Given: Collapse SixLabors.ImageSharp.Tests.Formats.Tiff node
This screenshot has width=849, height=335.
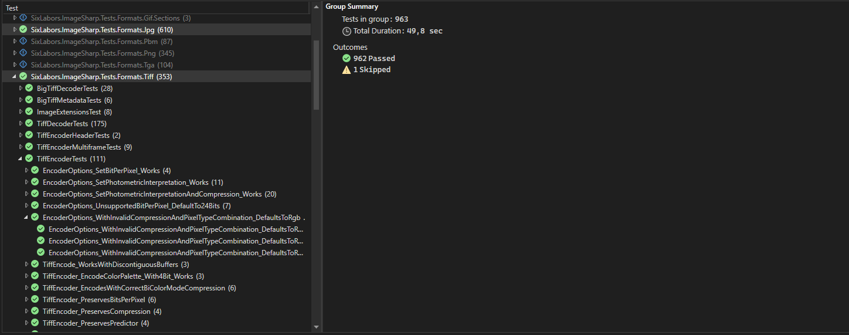Looking at the screenshot, I should pos(15,76).
